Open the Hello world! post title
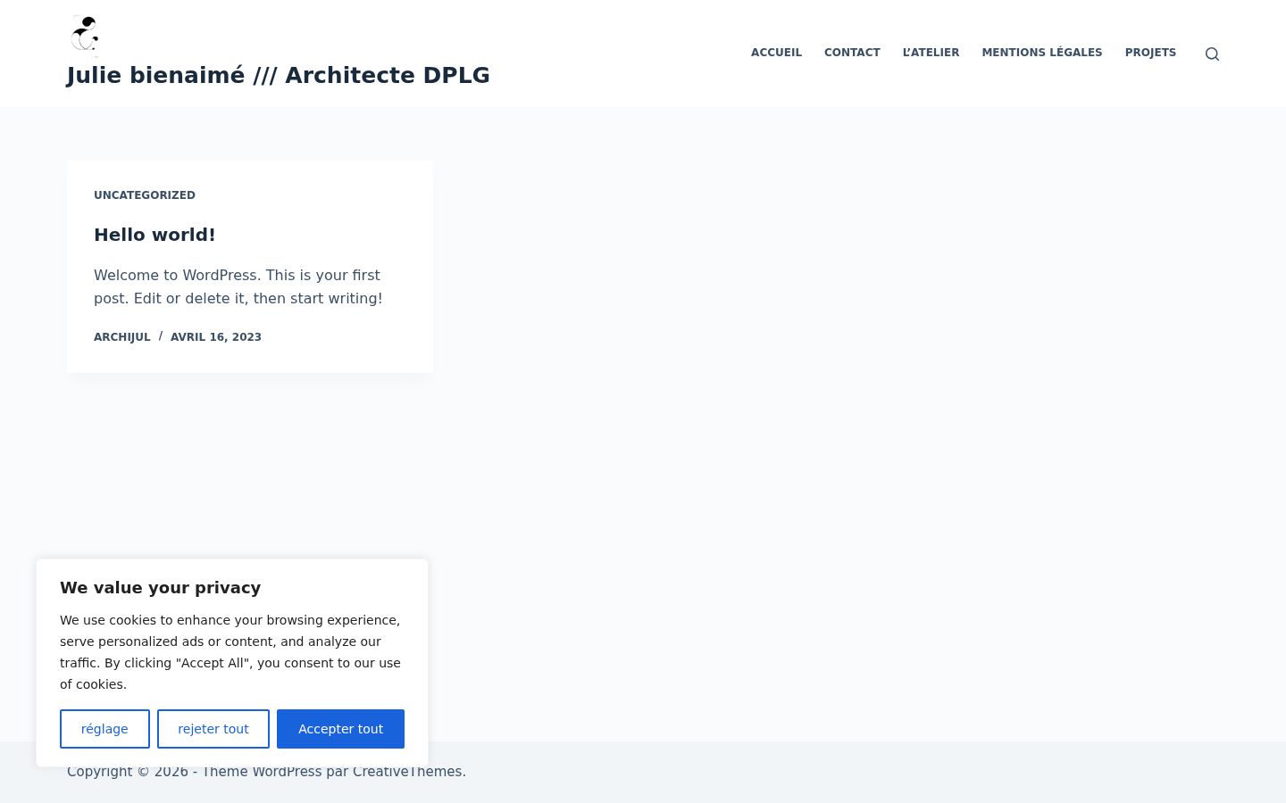 click(154, 235)
